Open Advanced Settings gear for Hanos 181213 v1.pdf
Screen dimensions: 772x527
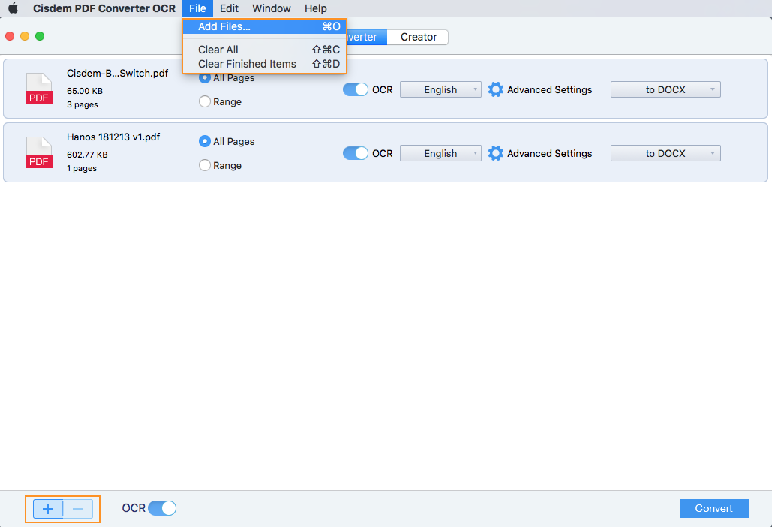pyautogui.click(x=496, y=153)
